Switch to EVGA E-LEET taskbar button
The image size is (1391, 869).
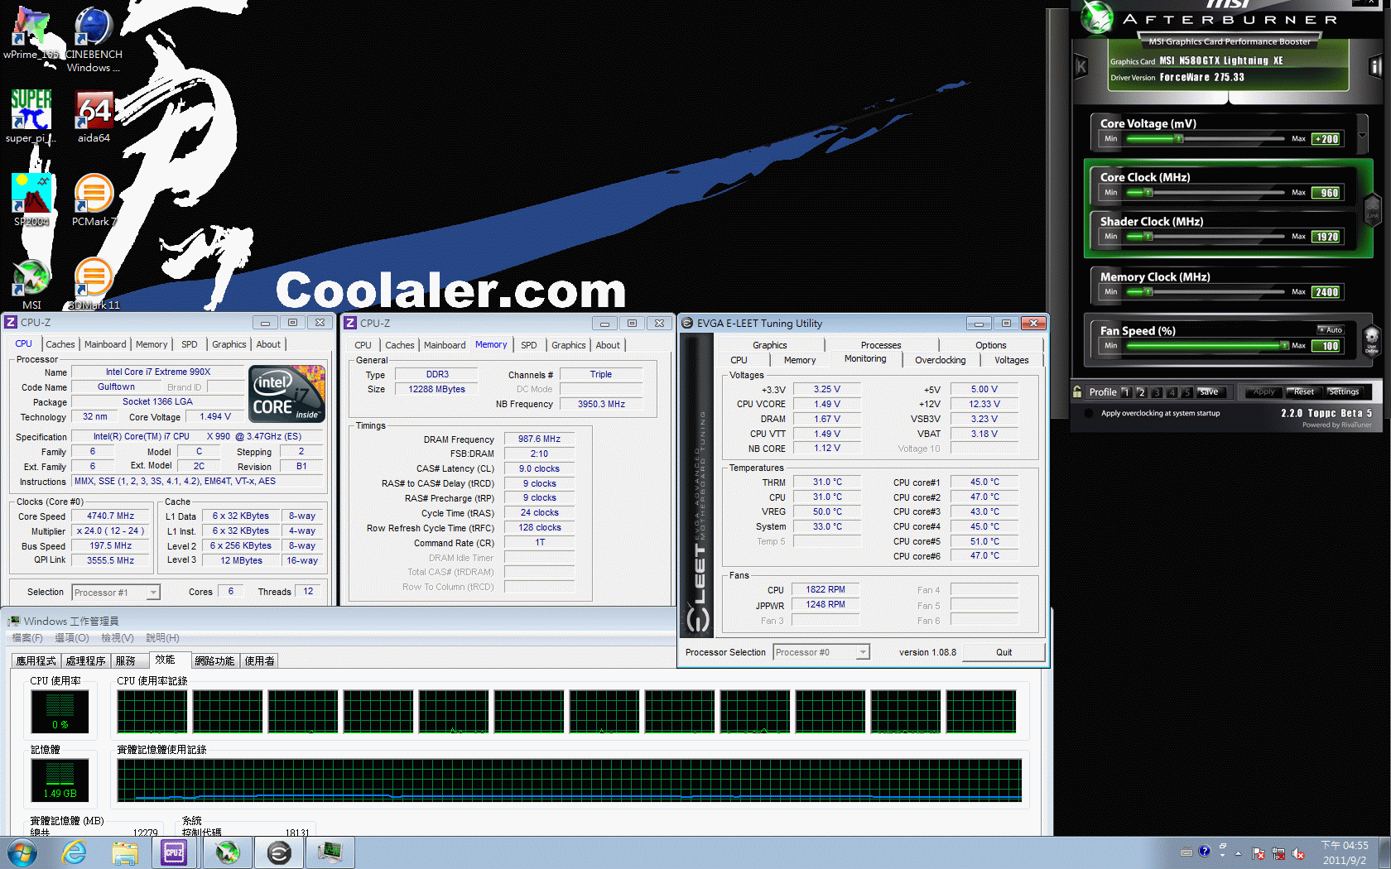pos(279,852)
